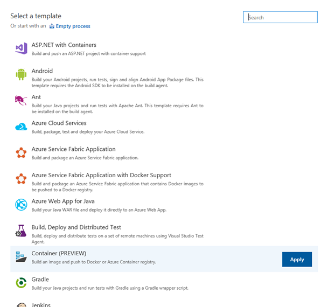Click the Azure Cloud Services cloud icon

coord(21,127)
